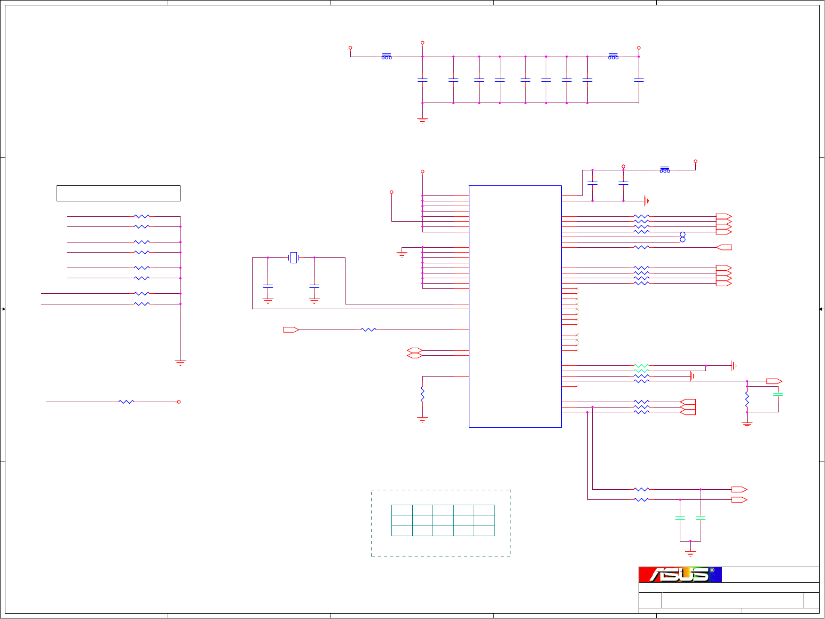The width and height of the screenshot is (825, 619).
Task: Select the upper test-point circle right of the IC
Action: point(682,234)
